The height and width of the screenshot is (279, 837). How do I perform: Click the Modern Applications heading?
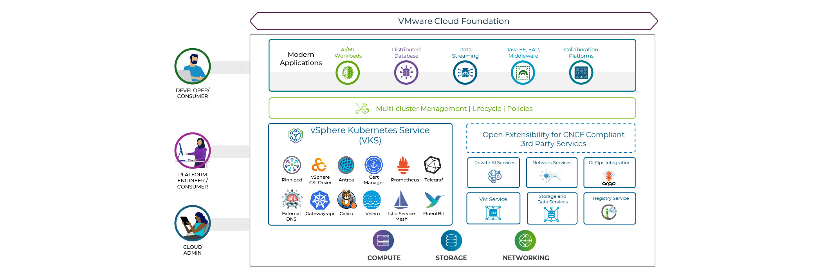[x=301, y=58]
